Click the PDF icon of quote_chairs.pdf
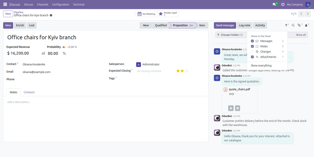This screenshot has height=157, width=314. point(225,90)
